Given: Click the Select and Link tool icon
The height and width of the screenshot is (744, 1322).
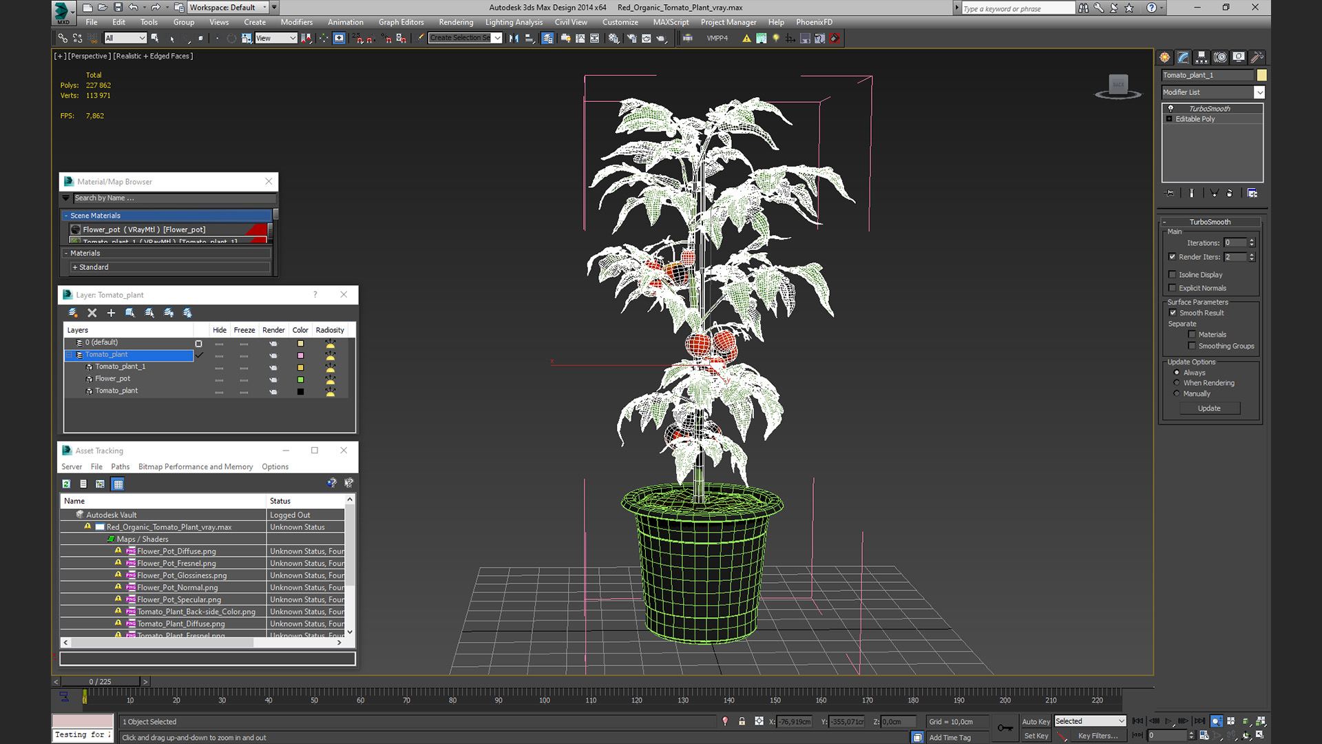Looking at the screenshot, I should [x=63, y=39].
